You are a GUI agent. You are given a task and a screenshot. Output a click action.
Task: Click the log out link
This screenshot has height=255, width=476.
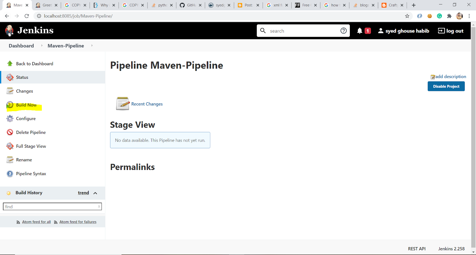[450, 31]
